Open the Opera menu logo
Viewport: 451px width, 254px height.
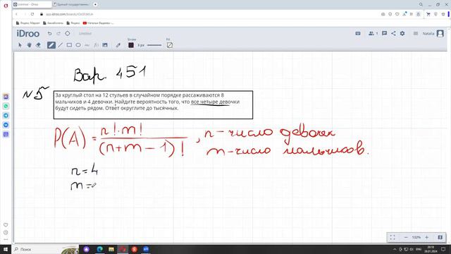click(6, 6)
